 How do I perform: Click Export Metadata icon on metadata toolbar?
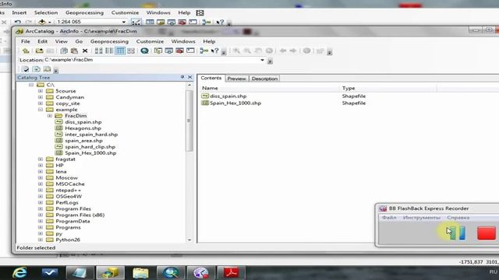[37, 69]
